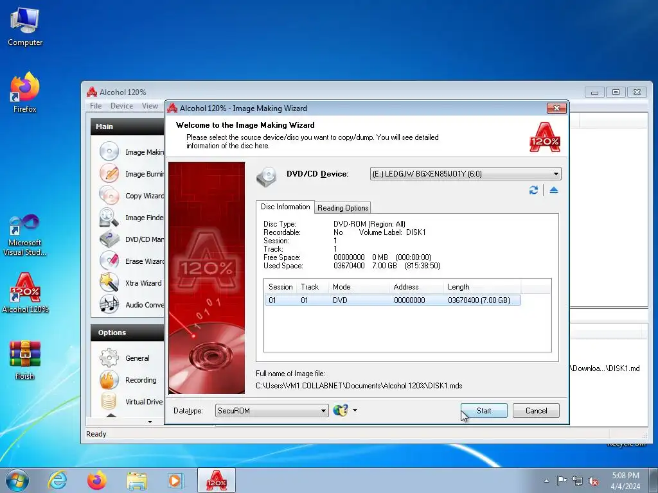The image size is (658, 493).
Task: Show hidden system tray icons arrow
Action: [x=546, y=481]
